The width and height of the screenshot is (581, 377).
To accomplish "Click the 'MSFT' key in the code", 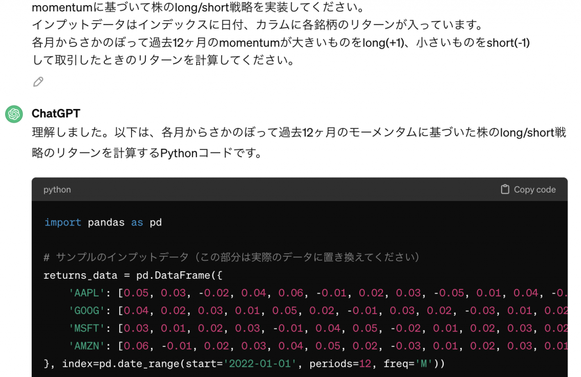I will [x=87, y=328].
